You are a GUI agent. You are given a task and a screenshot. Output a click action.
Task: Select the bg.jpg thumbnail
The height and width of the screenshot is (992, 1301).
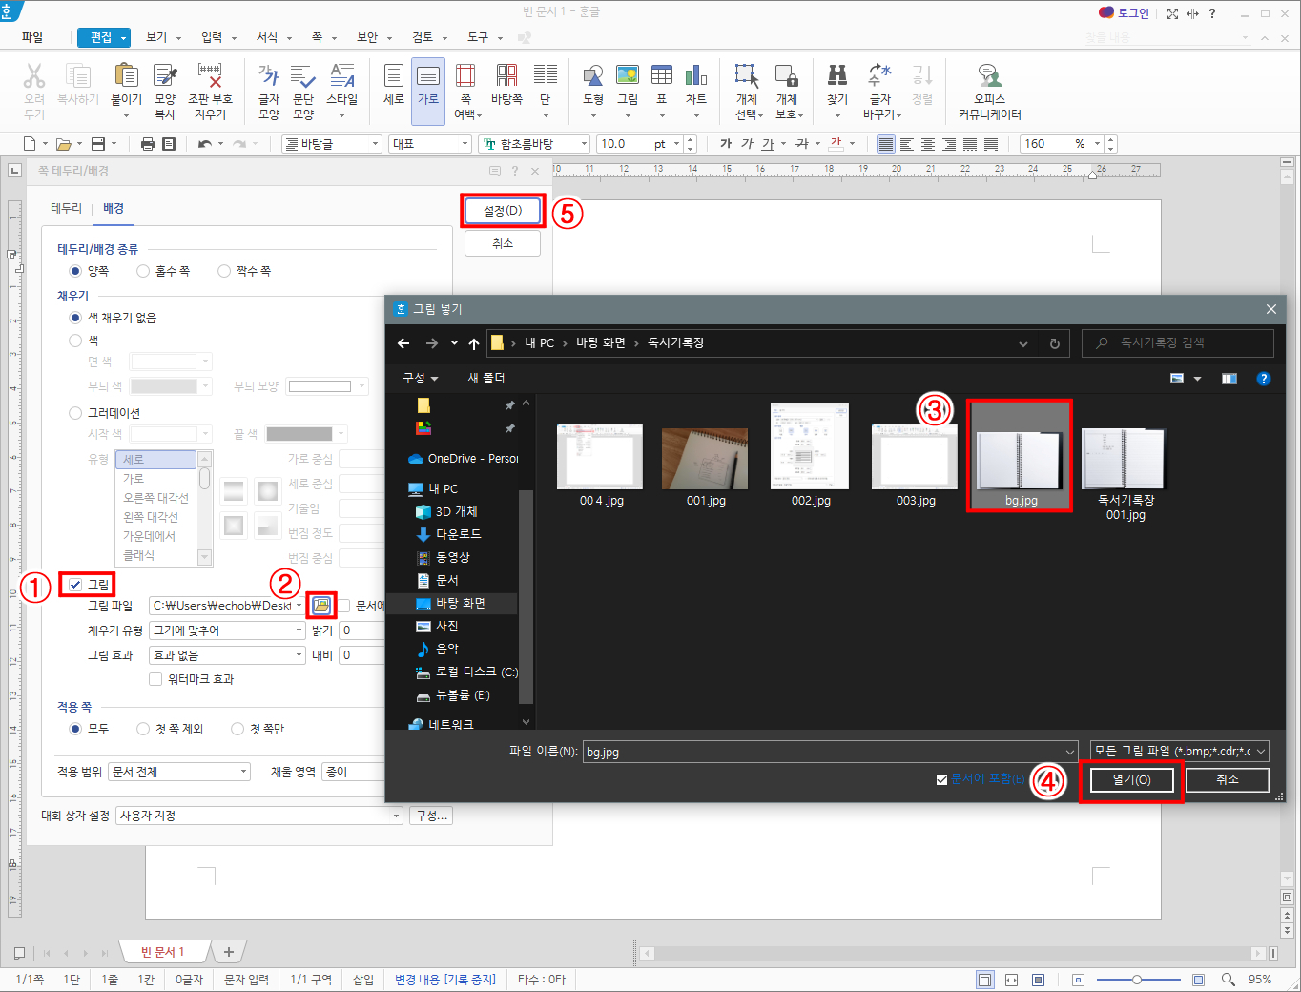[x=1021, y=456]
